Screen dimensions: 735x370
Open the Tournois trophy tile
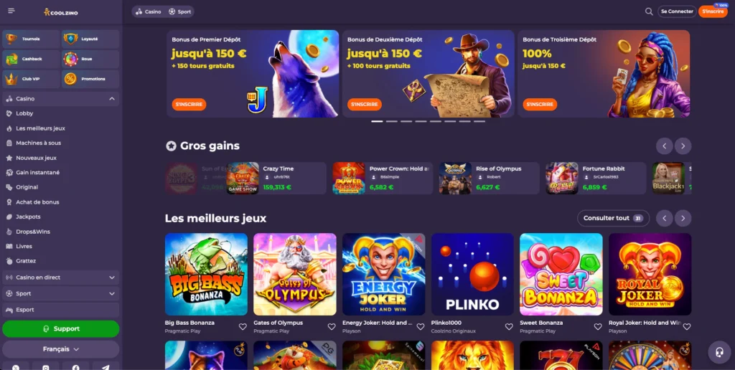(31, 39)
